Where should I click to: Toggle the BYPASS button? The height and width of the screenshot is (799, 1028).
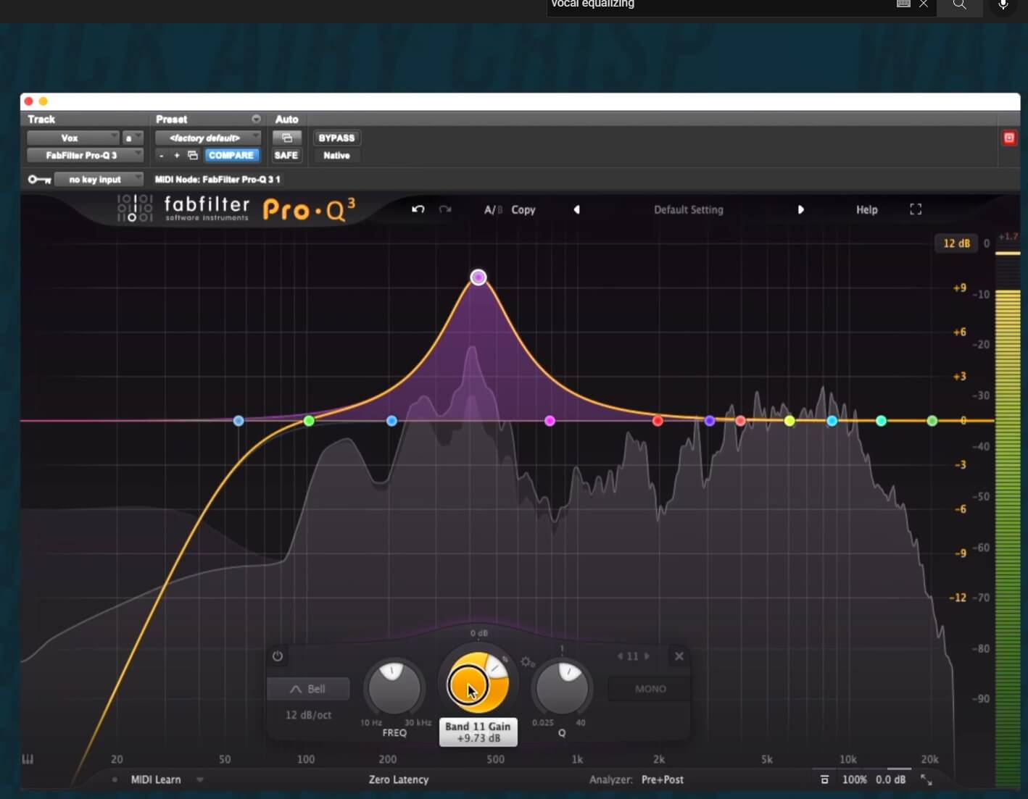tap(336, 138)
